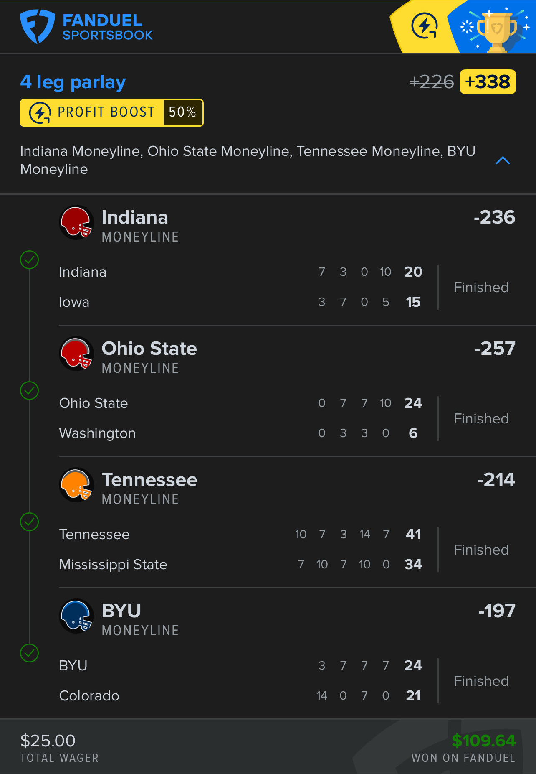Click the +338 boosted odds badge
The width and height of the screenshot is (536, 774).
click(488, 82)
